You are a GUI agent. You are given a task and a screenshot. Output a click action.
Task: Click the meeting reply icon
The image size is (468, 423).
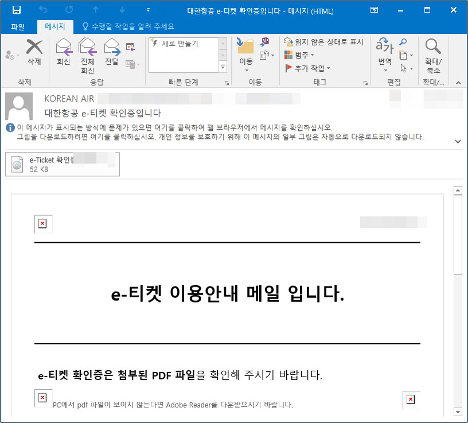(x=130, y=47)
